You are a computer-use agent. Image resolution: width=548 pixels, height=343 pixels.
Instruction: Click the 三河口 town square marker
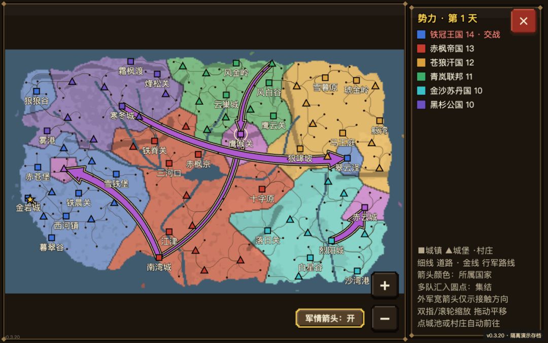point(169,164)
